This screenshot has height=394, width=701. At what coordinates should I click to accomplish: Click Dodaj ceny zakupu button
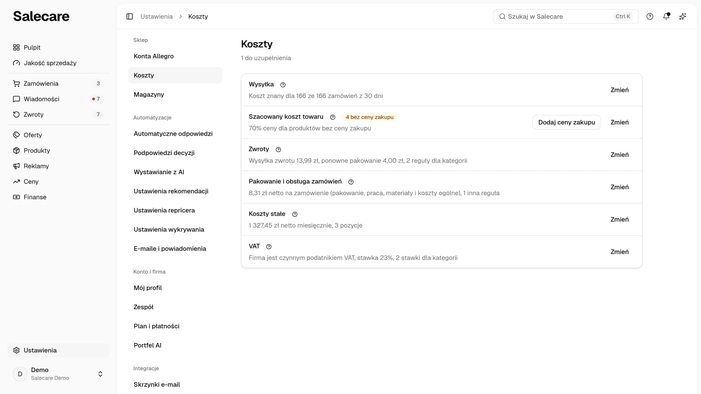[567, 122]
